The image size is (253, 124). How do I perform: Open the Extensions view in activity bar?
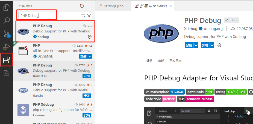[x=7, y=60]
